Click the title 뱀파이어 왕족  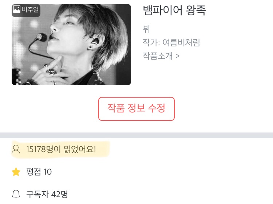tap(174, 11)
